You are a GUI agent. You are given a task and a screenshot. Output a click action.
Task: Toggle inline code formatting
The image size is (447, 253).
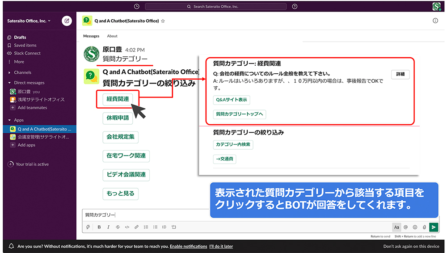click(x=127, y=227)
